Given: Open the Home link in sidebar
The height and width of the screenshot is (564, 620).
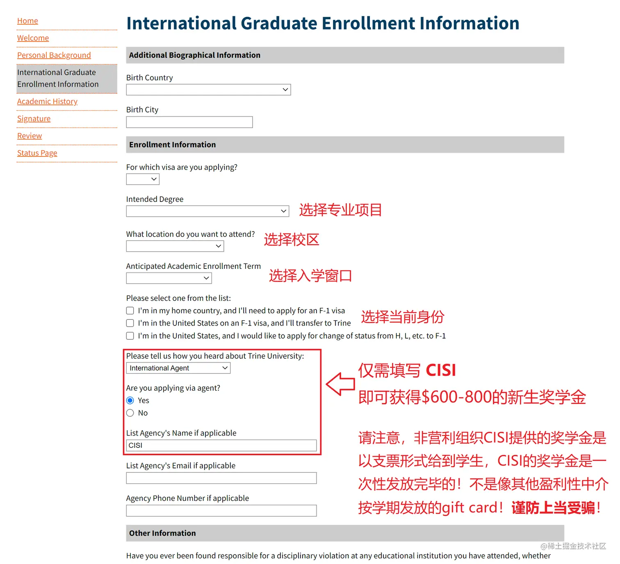Looking at the screenshot, I should (x=27, y=21).
